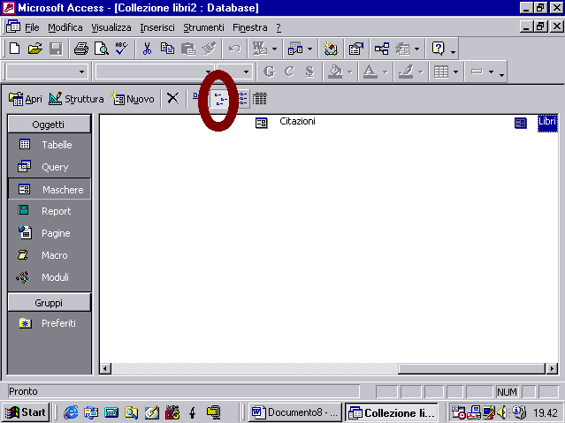565x423 pixels.
Task: Copy using the Copy icon
Action: point(167,49)
